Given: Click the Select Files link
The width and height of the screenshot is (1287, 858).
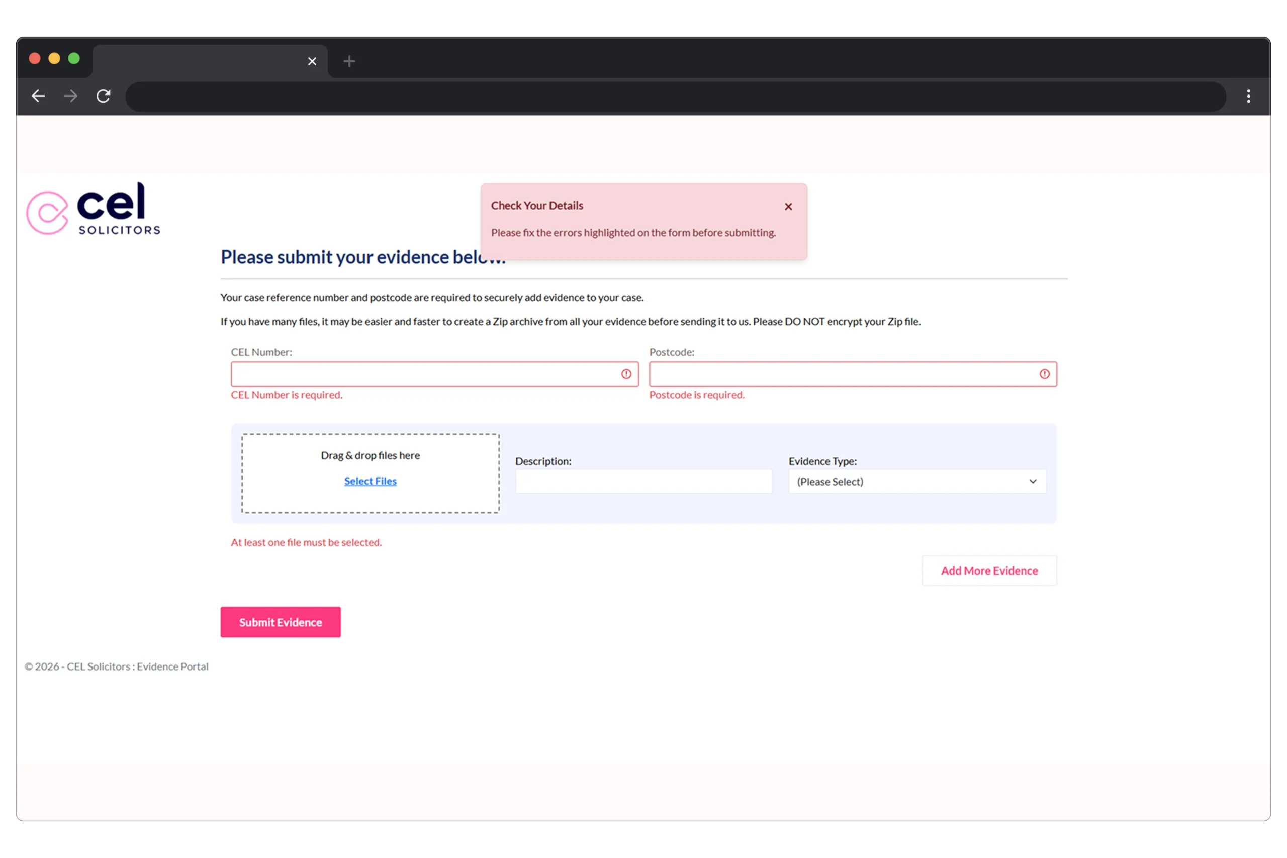Looking at the screenshot, I should (x=371, y=481).
